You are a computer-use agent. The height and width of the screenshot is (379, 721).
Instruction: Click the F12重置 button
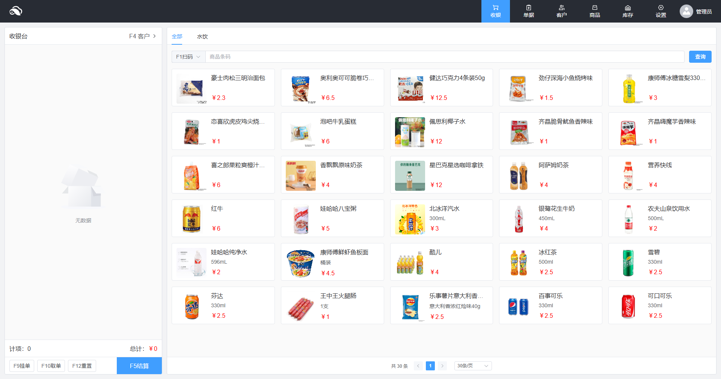82,366
